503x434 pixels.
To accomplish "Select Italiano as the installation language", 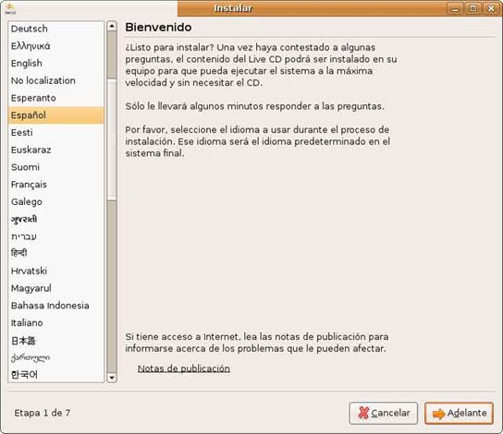I will pos(56,323).
